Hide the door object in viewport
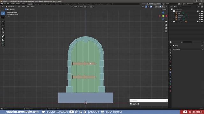Screen dimensions: 204x114 tap(200, 13)
